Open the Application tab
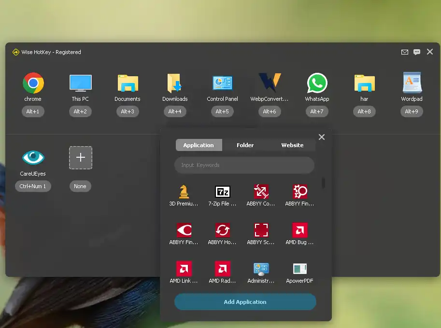The width and height of the screenshot is (441, 328). pyautogui.click(x=199, y=145)
